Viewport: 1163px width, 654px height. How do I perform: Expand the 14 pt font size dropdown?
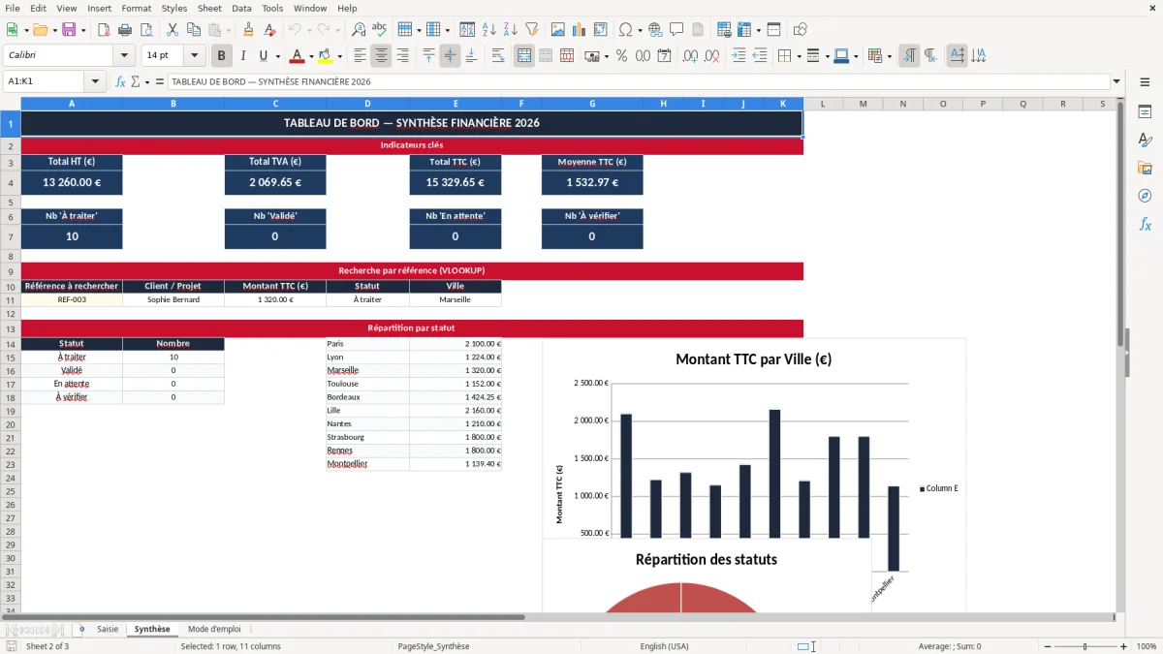(x=195, y=56)
